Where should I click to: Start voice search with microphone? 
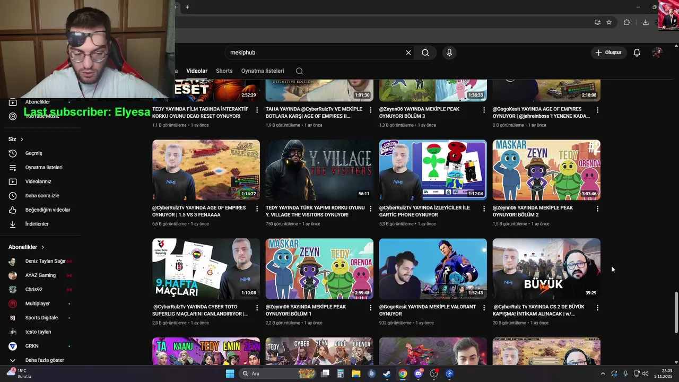449,53
